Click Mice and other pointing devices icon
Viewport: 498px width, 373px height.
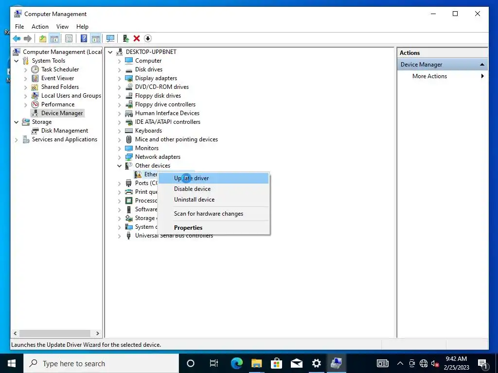tap(128, 139)
